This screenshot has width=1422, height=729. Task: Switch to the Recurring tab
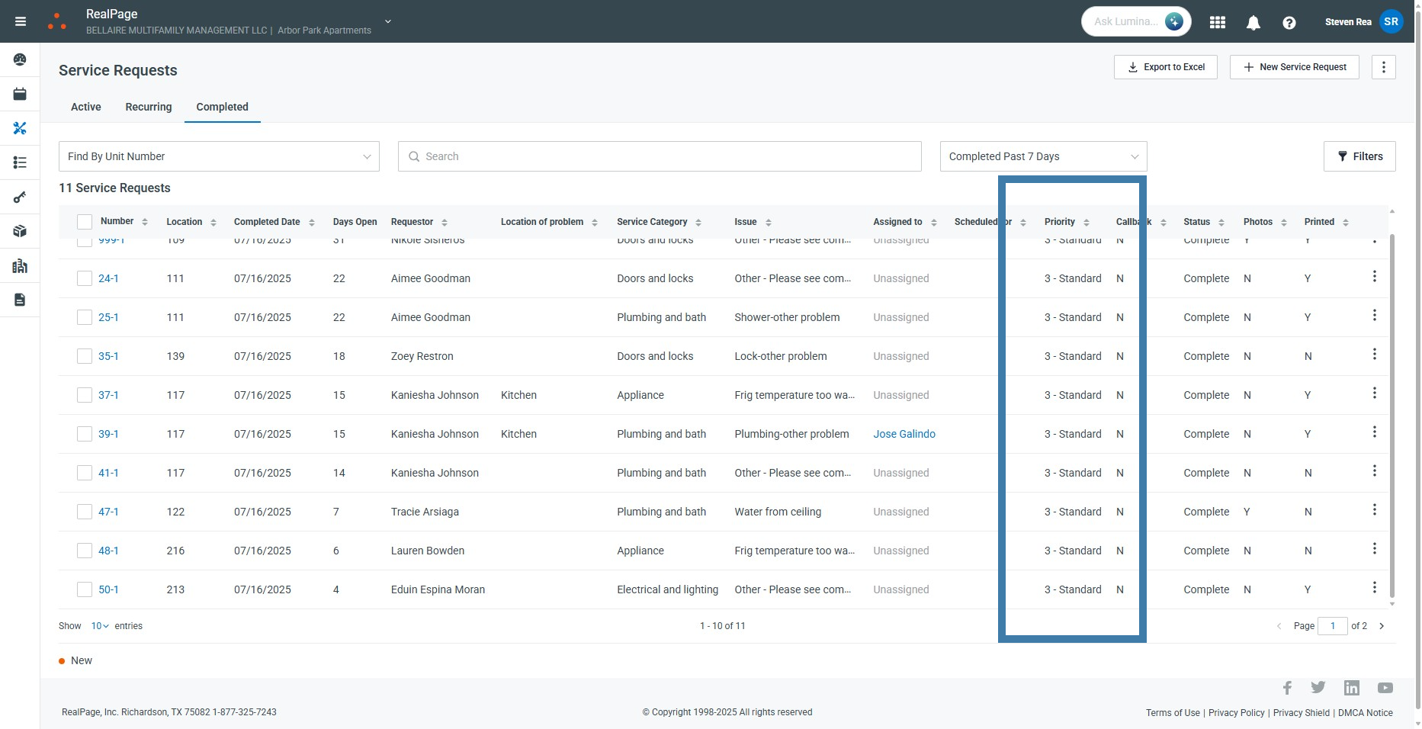coord(149,107)
